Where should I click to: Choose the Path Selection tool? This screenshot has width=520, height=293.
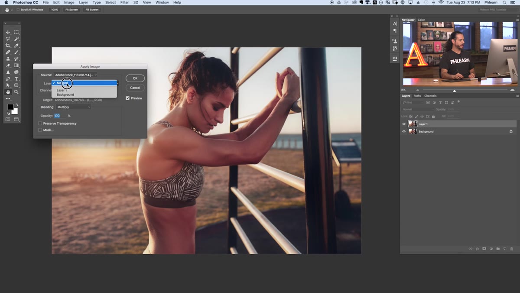8,85
